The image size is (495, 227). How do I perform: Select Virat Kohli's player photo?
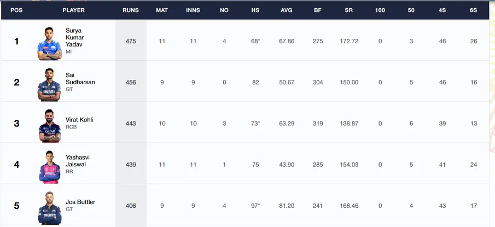(x=50, y=126)
